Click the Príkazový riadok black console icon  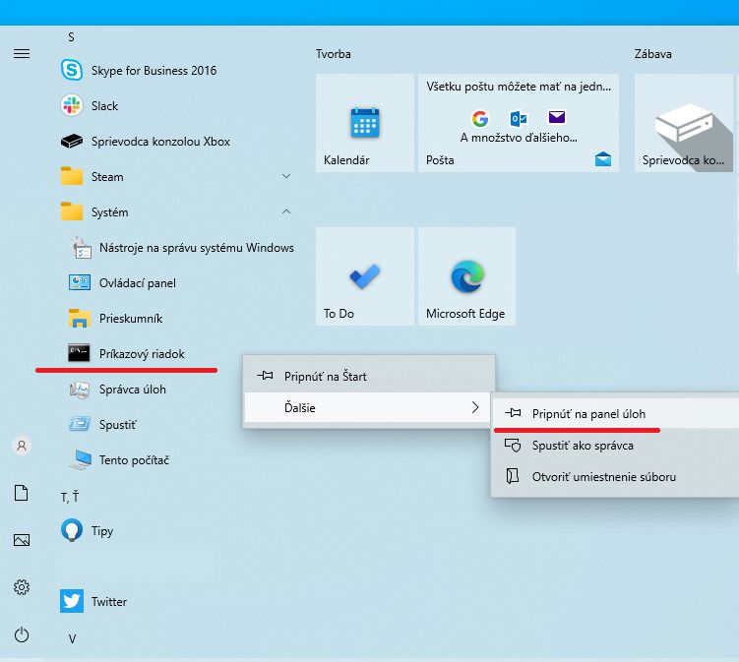coord(79,353)
